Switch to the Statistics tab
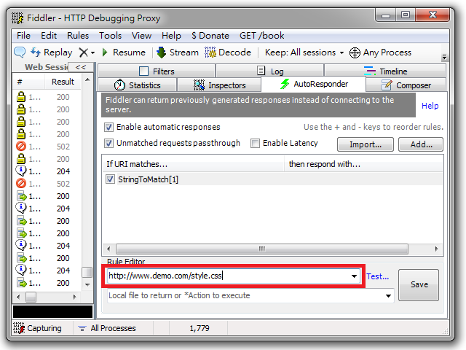This screenshot has width=466, height=350. pos(138,85)
